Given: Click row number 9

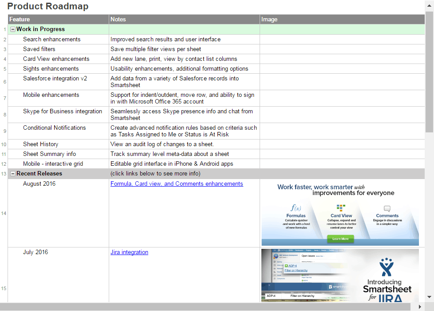Looking at the screenshot, I should coord(5,131).
